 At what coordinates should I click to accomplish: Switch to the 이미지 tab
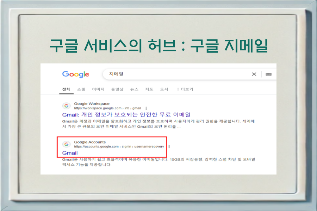(98, 89)
